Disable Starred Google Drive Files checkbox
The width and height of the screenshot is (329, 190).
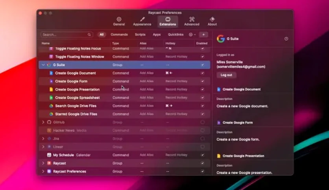[202, 114]
